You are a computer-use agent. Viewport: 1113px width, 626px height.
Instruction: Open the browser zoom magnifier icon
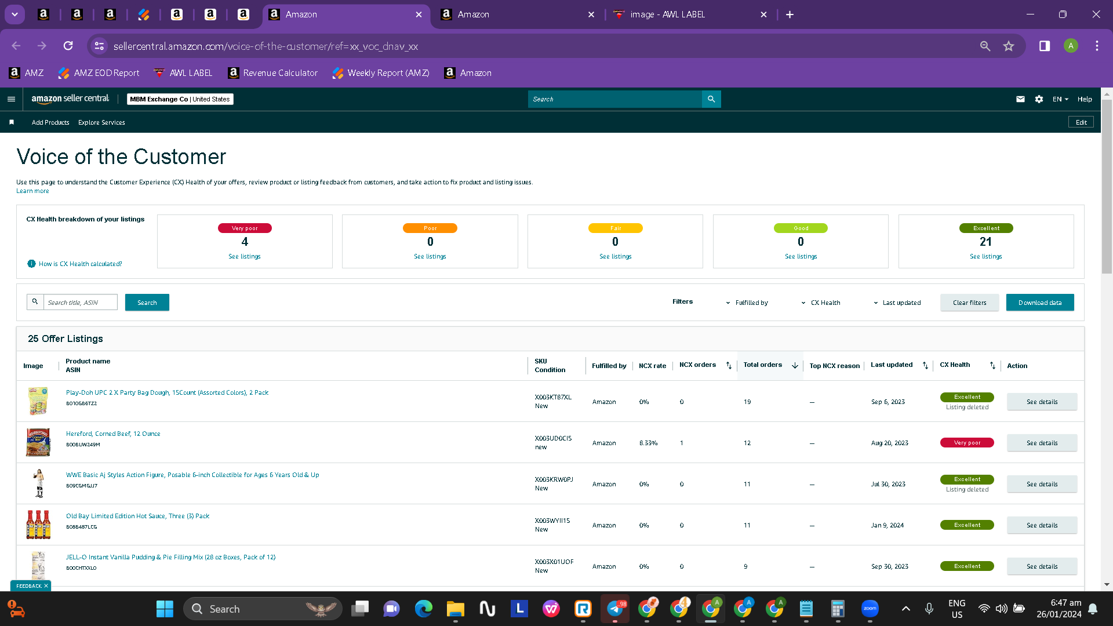(x=985, y=46)
